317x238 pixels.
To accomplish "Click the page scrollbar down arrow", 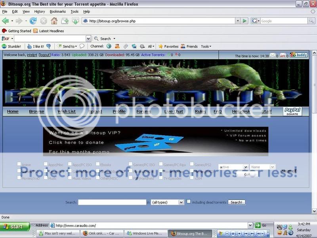I will 314,211.
